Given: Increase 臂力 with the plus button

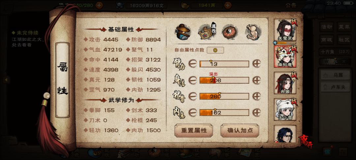Looking at the screenshot, I should pyautogui.click(x=256, y=64).
